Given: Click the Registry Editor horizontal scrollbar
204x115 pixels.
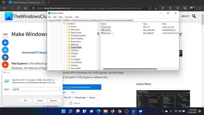Looking at the screenshot, I should coord(130,69).
